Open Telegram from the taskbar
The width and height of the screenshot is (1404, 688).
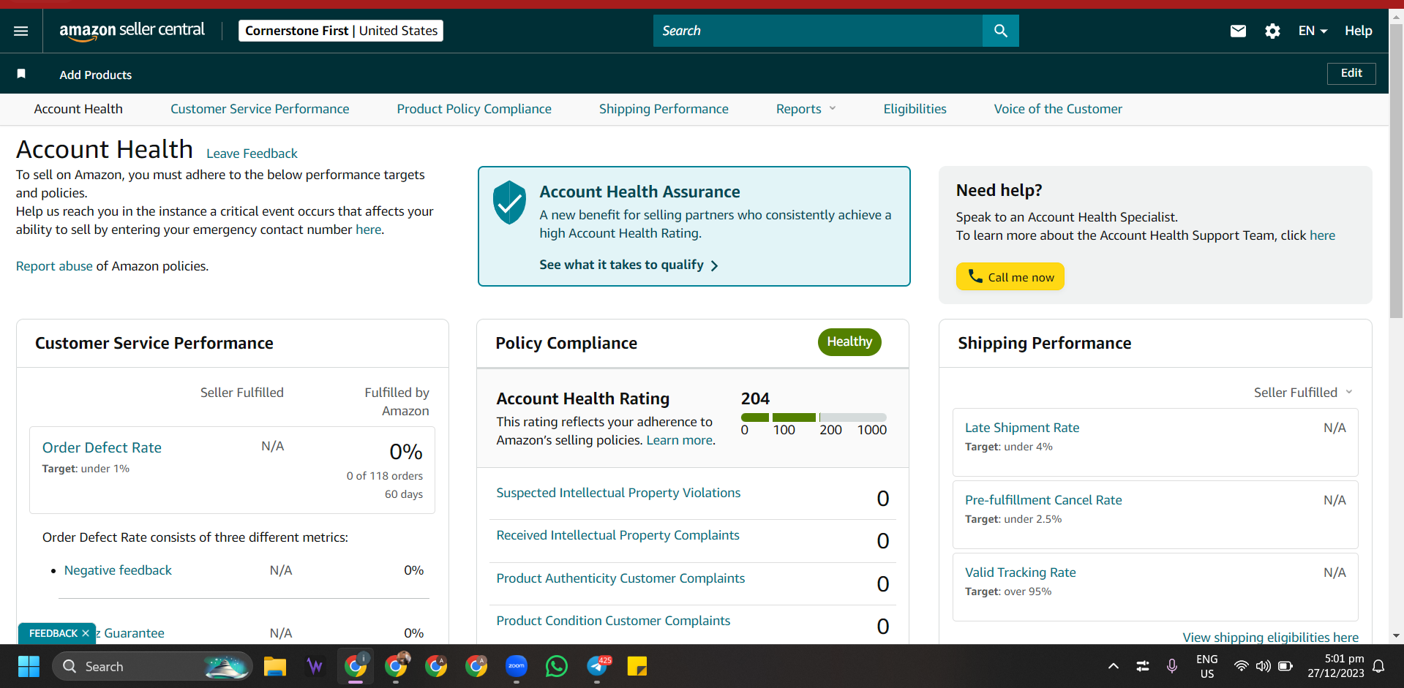click(x=598, y=666)
